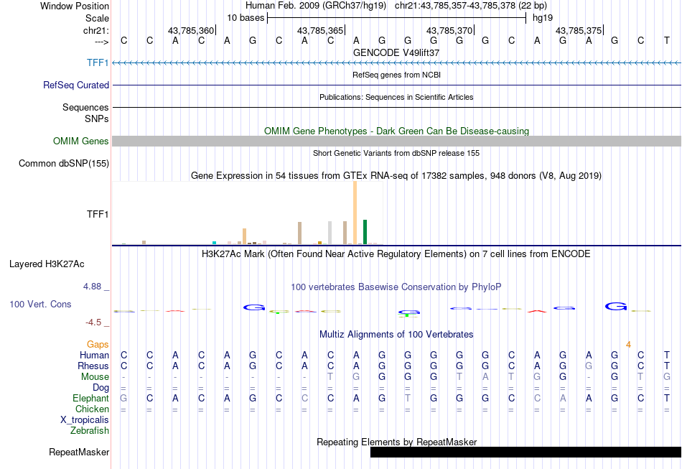Image resolution: width=682 pixels, height=469 pixels.
Task: Open the Publications: Sequences in Scientific Articles title
Action: click(x=396, y=97)
